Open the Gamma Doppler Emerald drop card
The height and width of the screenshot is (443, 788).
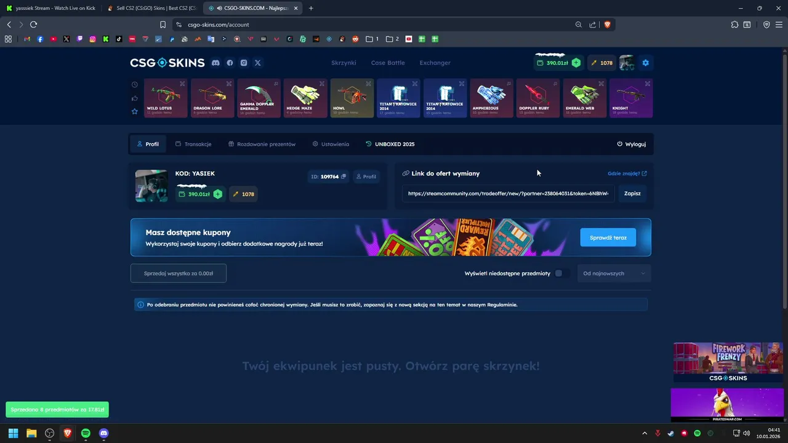coord(259,98)
